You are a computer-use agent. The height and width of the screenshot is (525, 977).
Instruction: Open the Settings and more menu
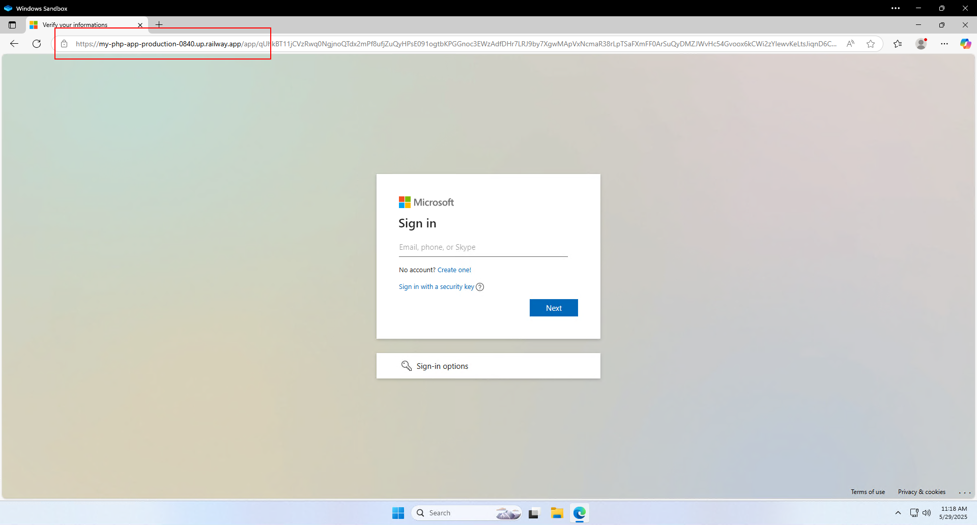pos(944,44)
